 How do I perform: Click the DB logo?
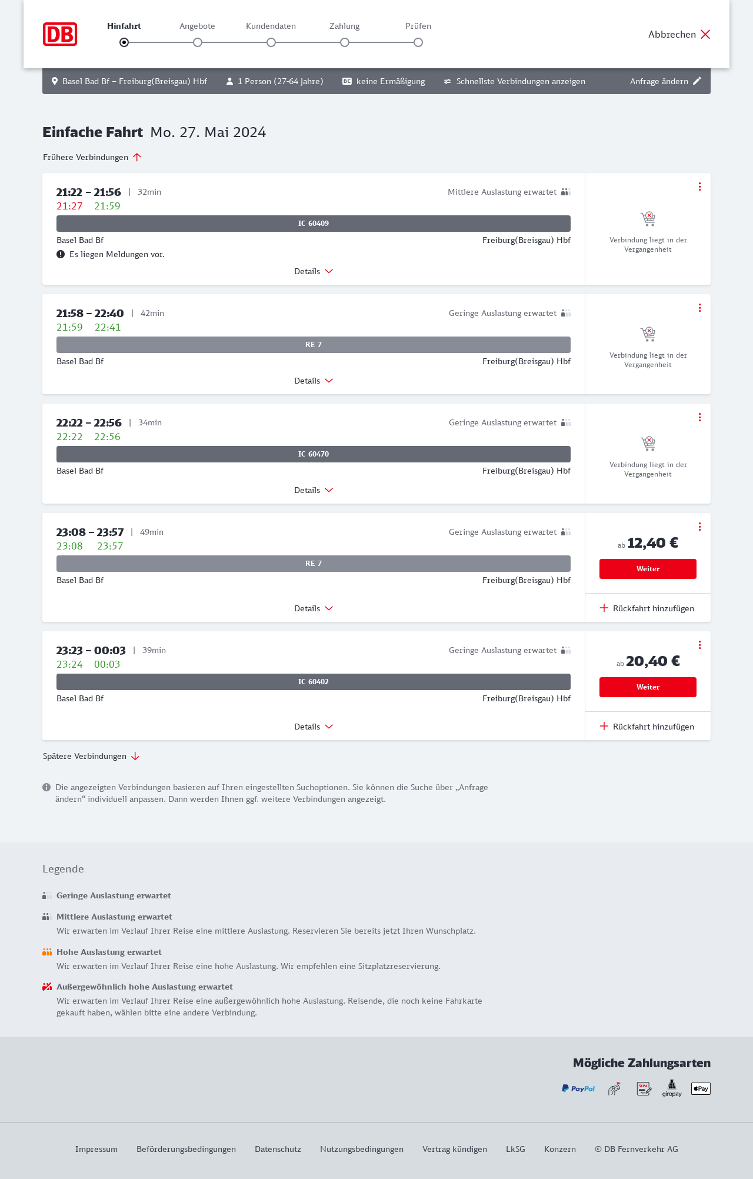[60, 34]
